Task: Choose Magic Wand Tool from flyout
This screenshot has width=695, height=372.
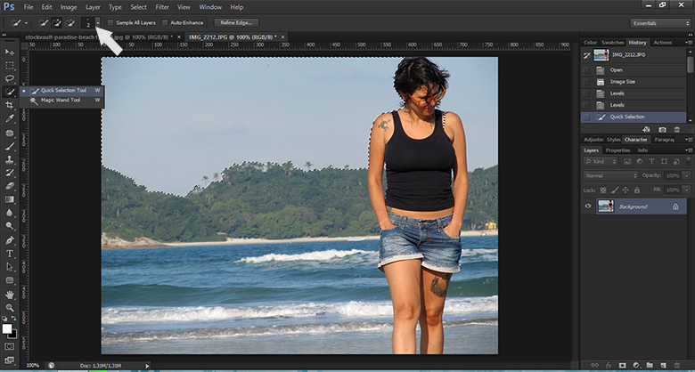Action: click(59, 101)
